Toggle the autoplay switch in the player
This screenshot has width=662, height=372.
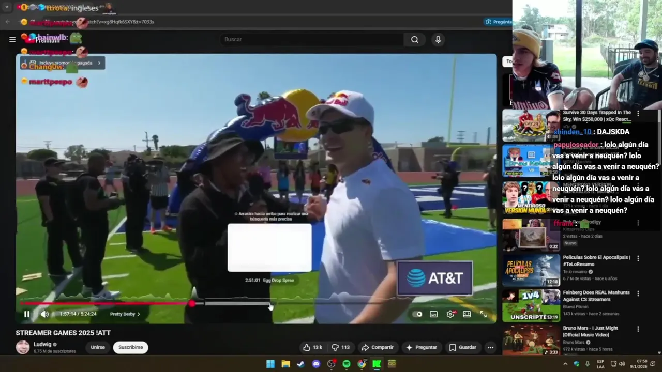pos(418,314)
